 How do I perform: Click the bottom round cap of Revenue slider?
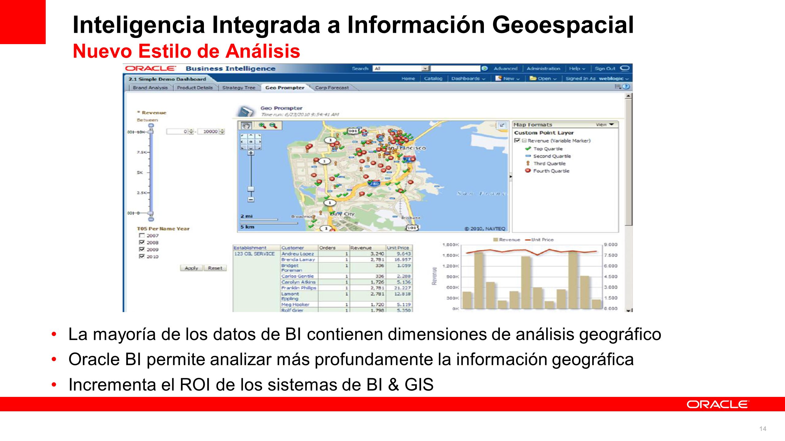pos(151,219)
